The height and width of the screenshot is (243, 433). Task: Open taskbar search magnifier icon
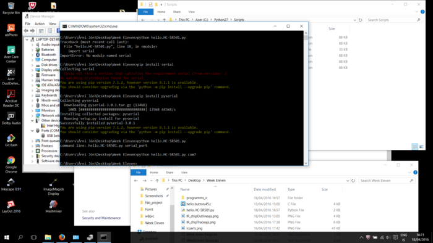pyautogui.click(x=20, y=237)
